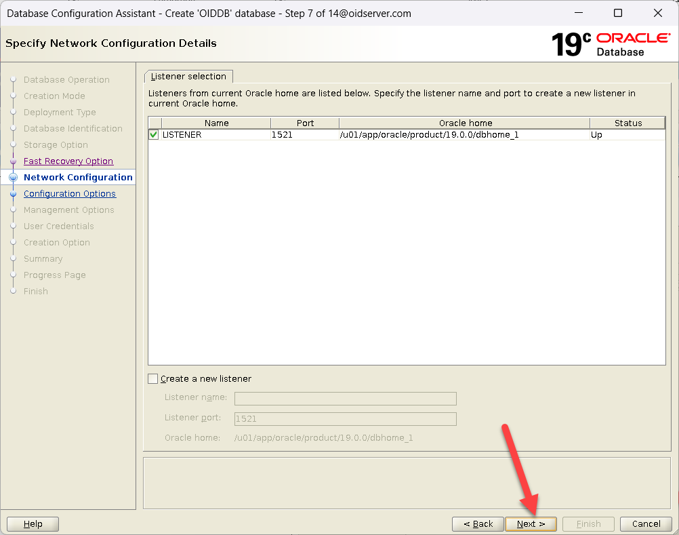
Task: Maximize the Database Configuration Assistant window
Action: (x=617, y=13)
